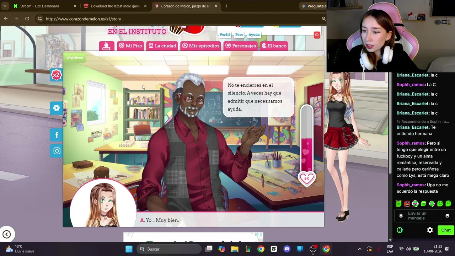This screenshot has width=455, height=256.
Task: Click the zoom magnifier in address bar
Action: coord(323,19)
